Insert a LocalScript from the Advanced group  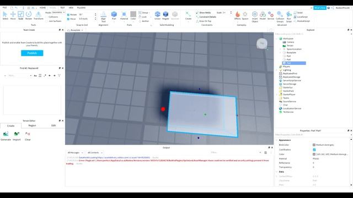301,17
